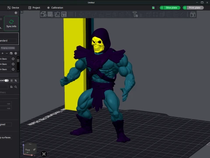The image size is (210, 158).
Task: Click the filament list scroll-down arrow
Action: [x=18, y=71]
